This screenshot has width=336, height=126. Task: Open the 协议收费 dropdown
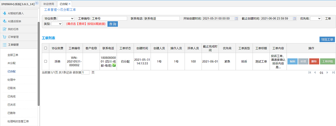(66, 18)
